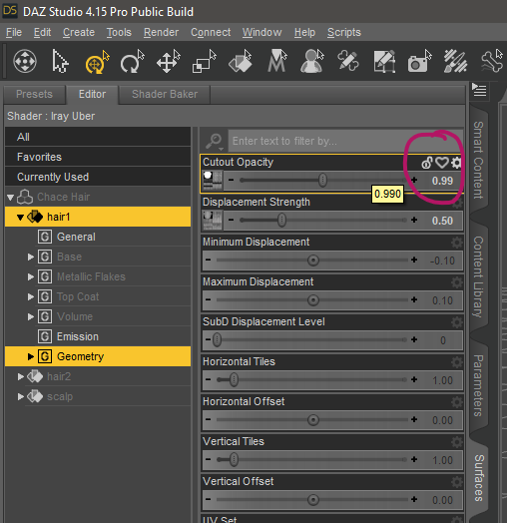Open the pane options menu icon
This screenshot has width=507, height=523.
[x=479, y=90]
